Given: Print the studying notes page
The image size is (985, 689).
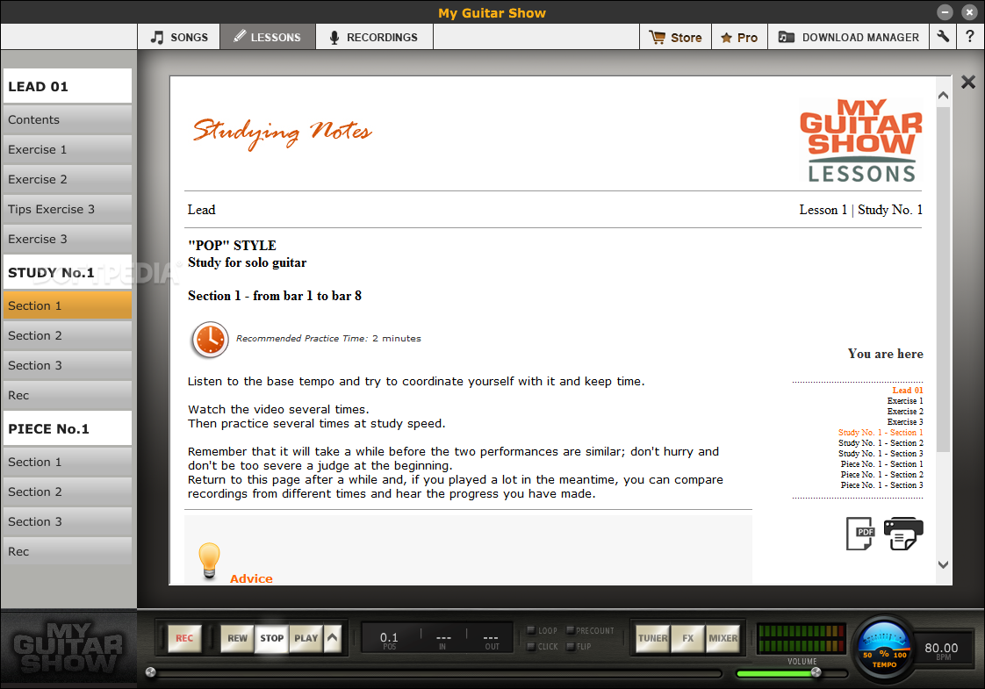Looking at the screenshot, I should pyautogui.click(x=903, y=534).
